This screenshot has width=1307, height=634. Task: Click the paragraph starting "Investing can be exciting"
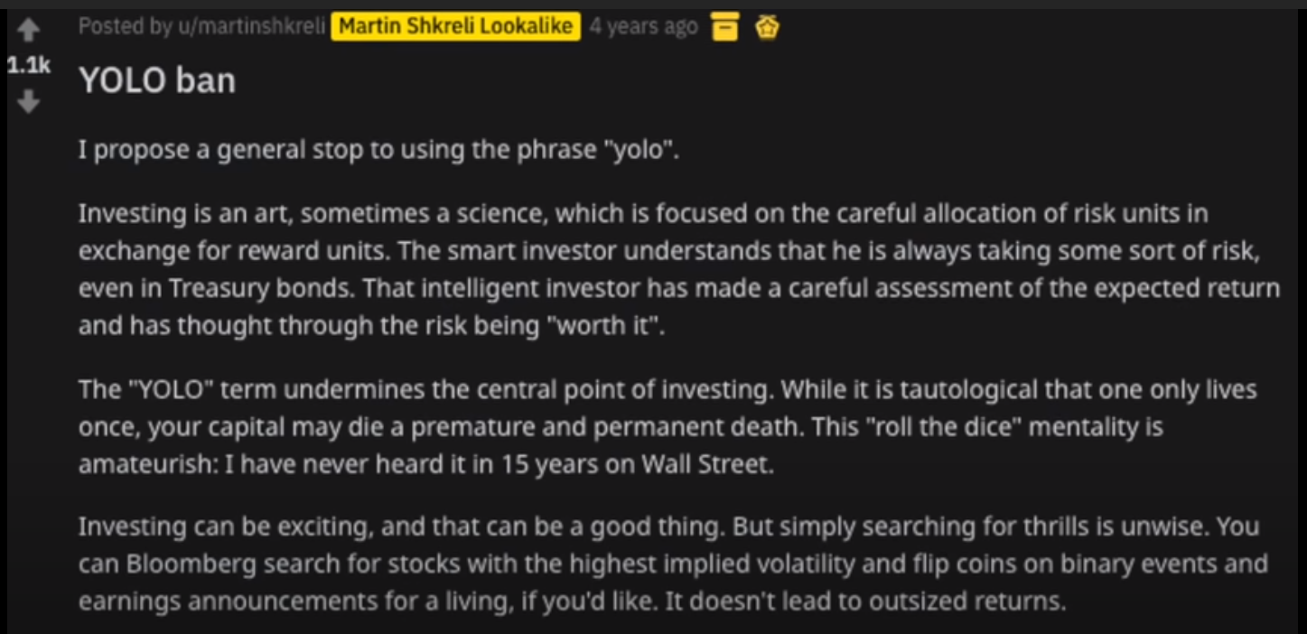pyautogui.click(x=673, y=563)
